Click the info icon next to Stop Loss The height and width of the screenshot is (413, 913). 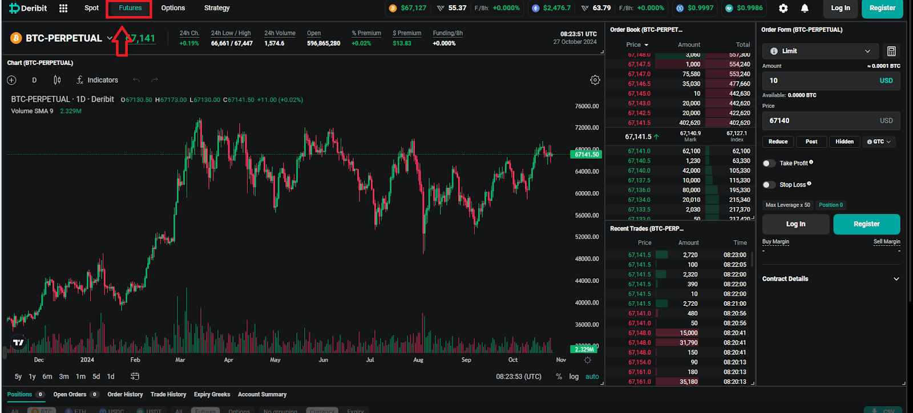[x=809, y=184]
